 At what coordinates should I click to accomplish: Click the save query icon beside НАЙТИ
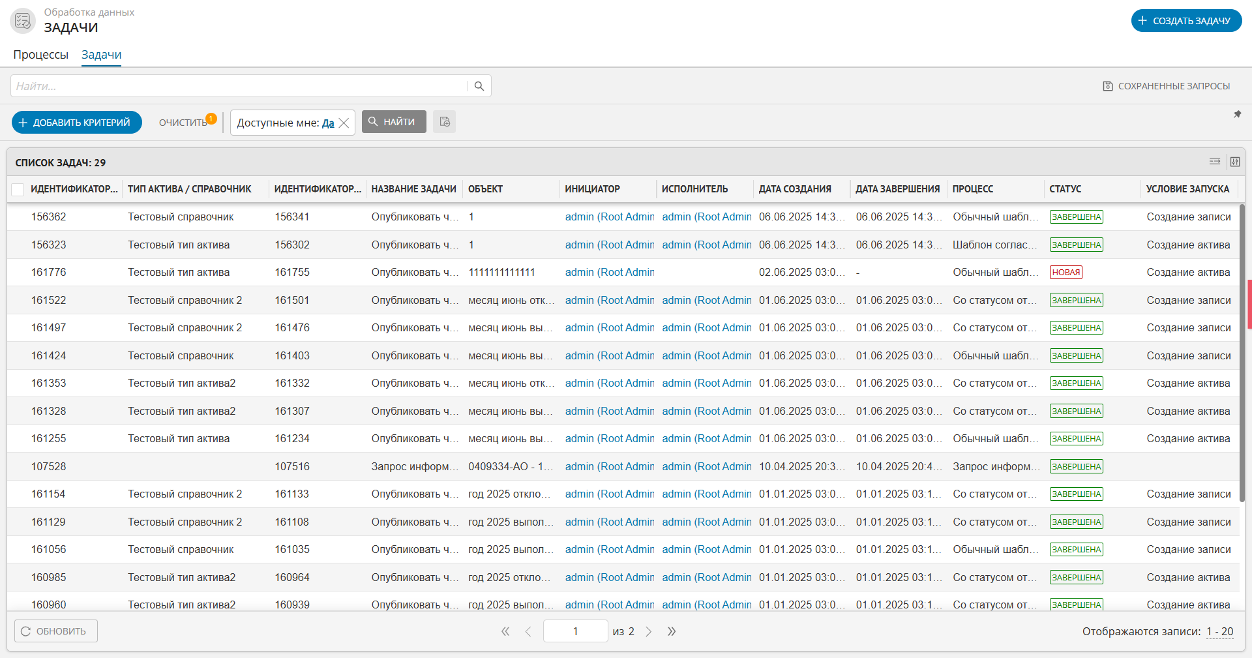(x=445, y=122)
